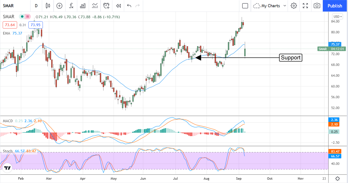The height and width of the screenshot is (183, 348).
Task: Click the Compare or Add Symbol plus icon
Action: [59, 6]
